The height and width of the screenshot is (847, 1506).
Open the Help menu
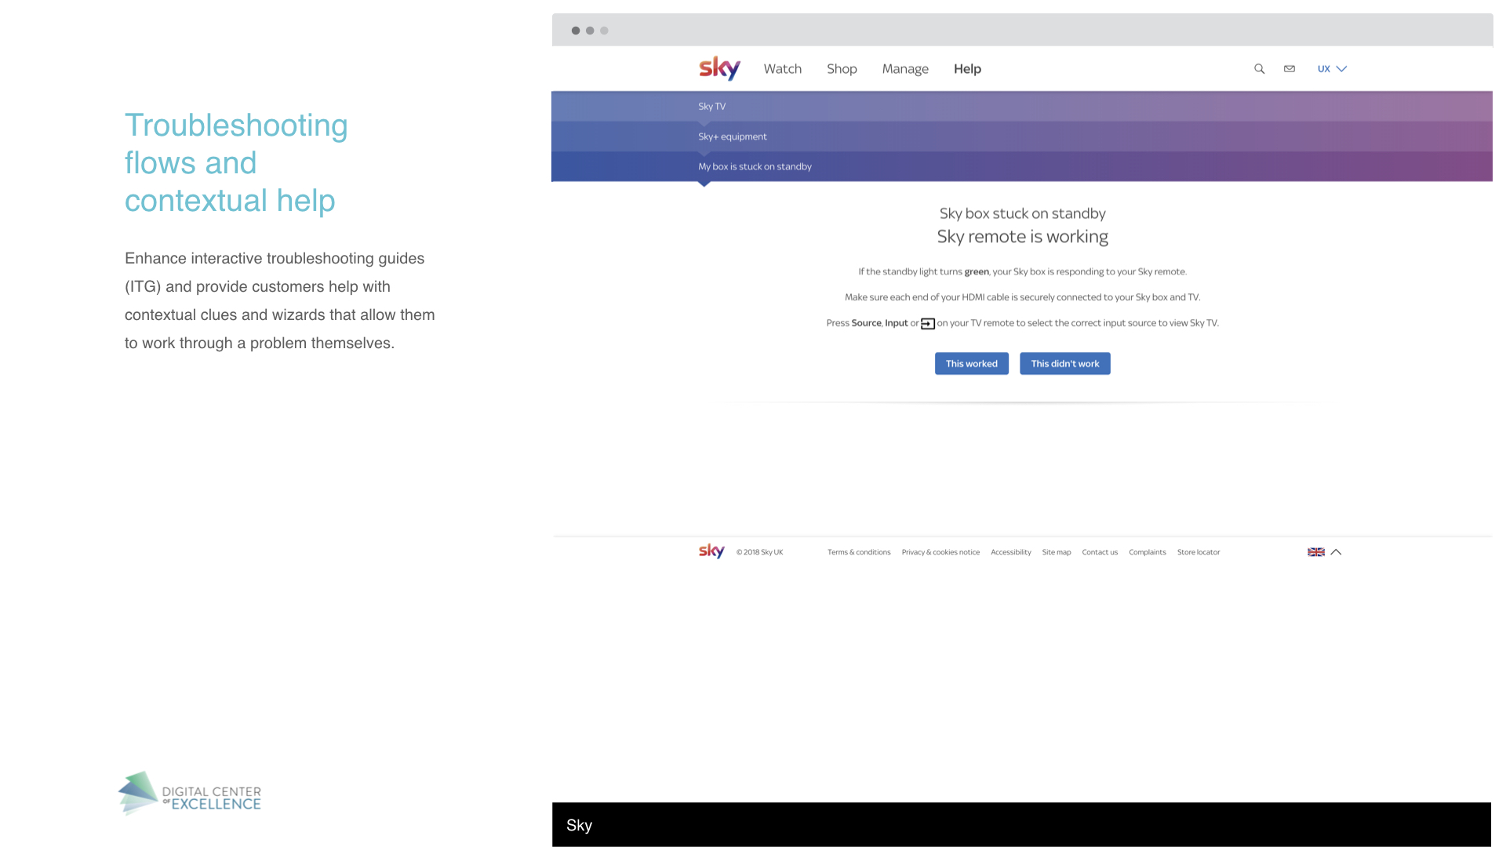[x=967, y=69]
